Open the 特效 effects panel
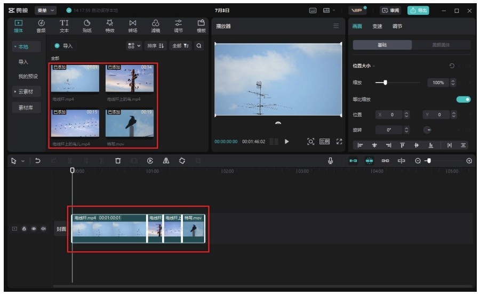Viewport: 480px width, 295px height. (x=110, y=26)
